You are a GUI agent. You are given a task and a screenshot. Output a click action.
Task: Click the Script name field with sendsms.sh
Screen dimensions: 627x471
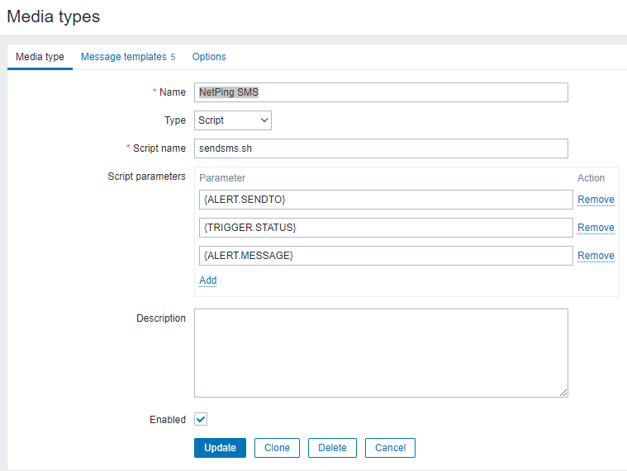pos(381,148)
